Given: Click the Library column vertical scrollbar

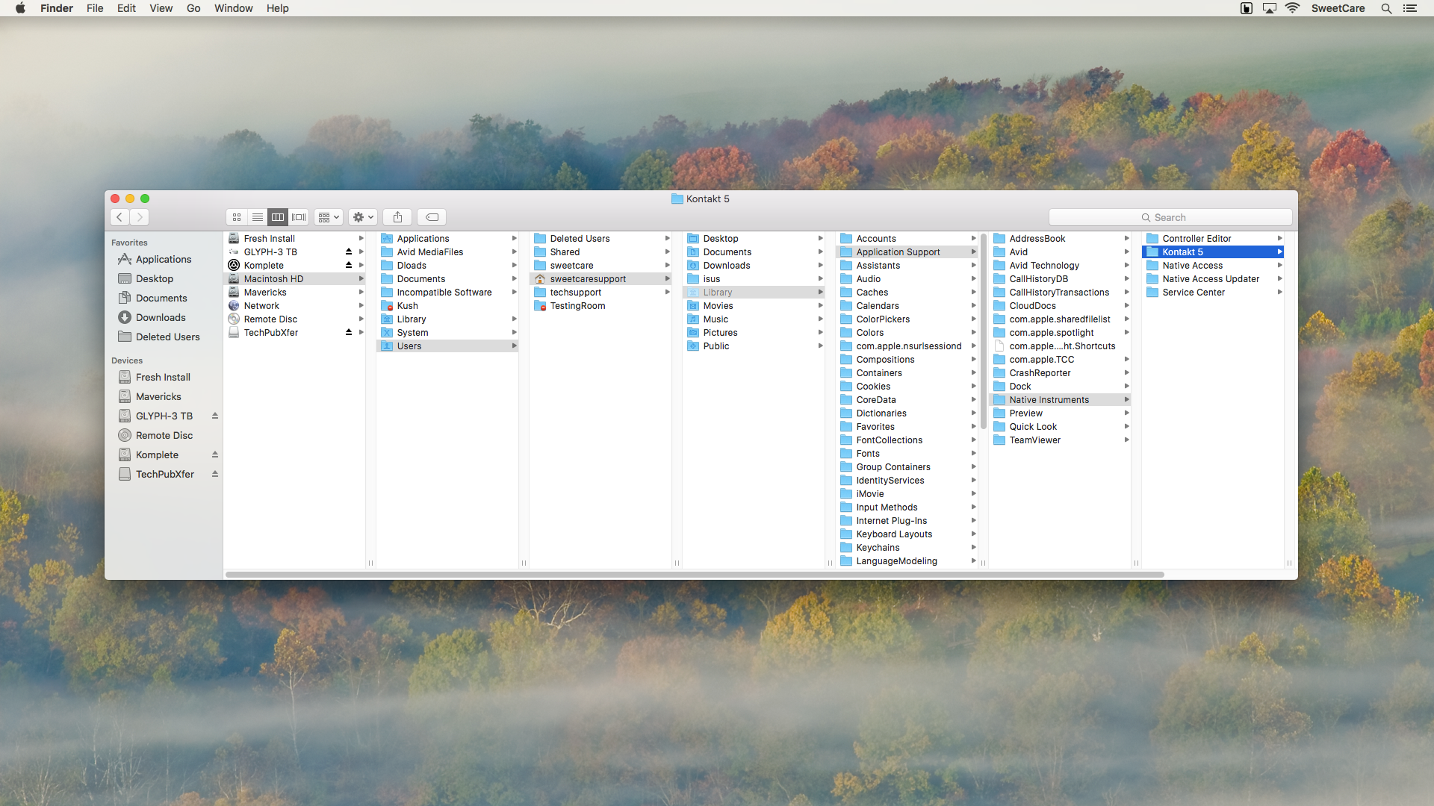Looking at the screenshot, I should coord(983,332).
